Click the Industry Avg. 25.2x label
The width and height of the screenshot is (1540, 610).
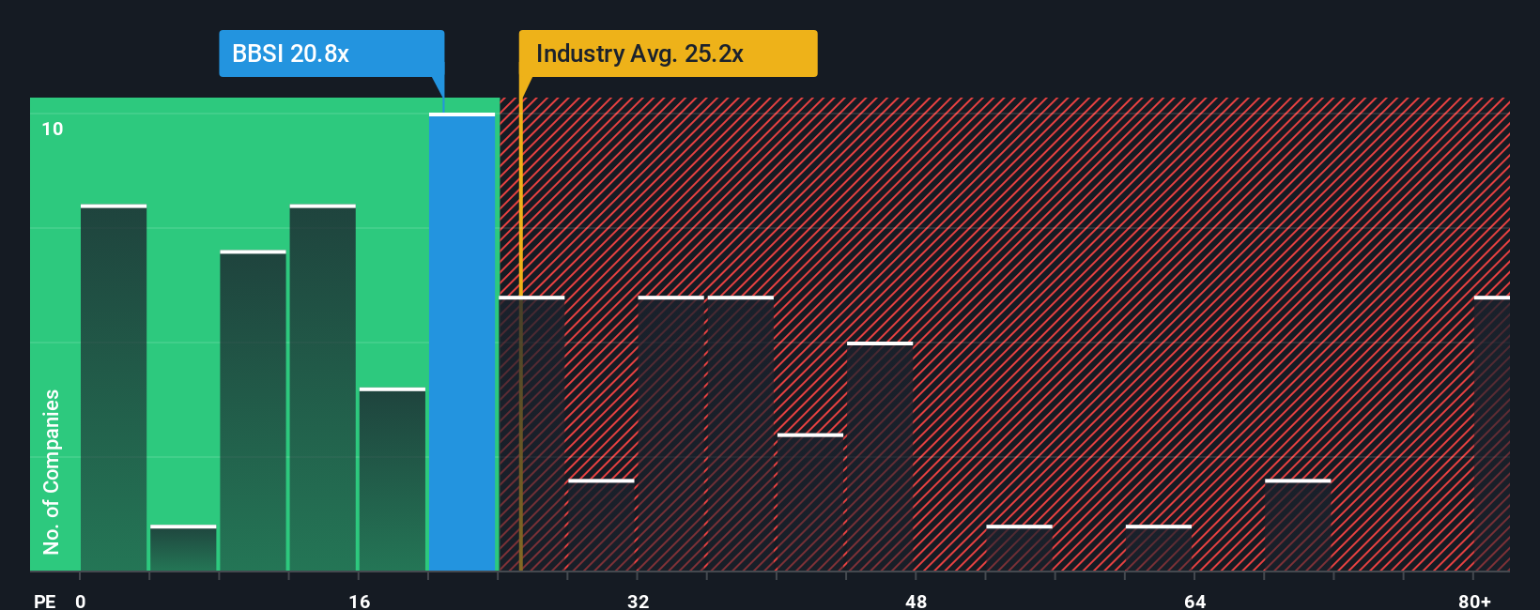668,53
